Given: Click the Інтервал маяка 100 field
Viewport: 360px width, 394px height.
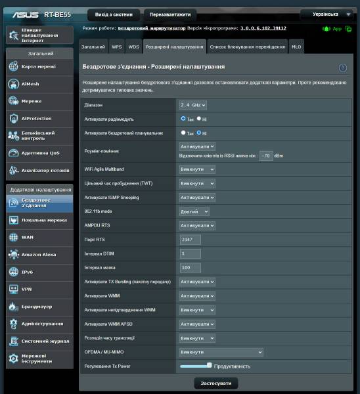Looking at the screenshot, I should (x=191, y=268).
